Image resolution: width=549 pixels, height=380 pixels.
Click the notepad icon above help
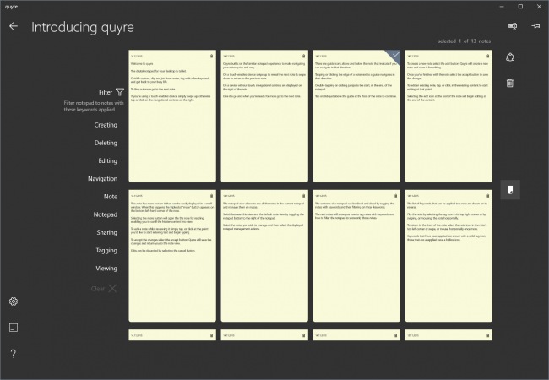14,328
